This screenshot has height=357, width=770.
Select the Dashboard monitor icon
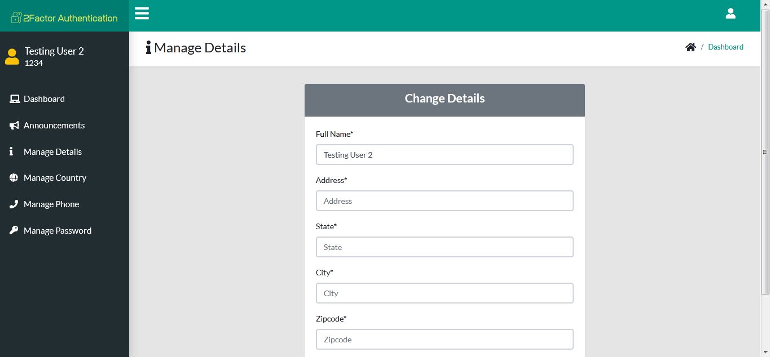tap(14, 98)
